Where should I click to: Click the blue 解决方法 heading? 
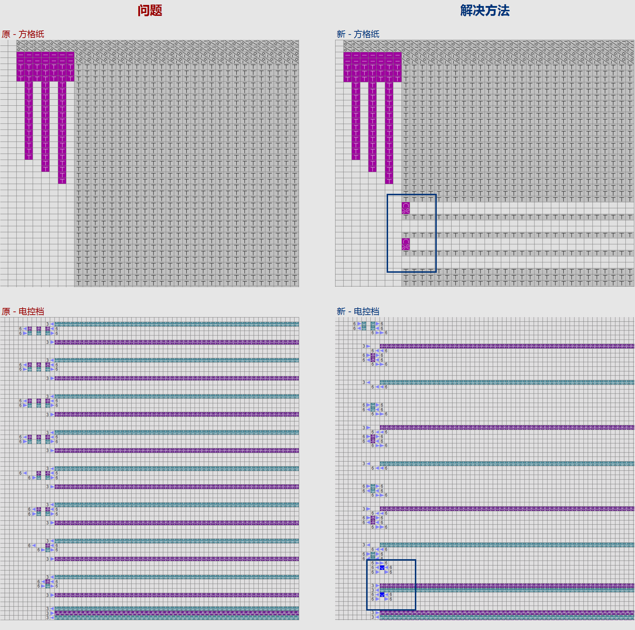485,10
